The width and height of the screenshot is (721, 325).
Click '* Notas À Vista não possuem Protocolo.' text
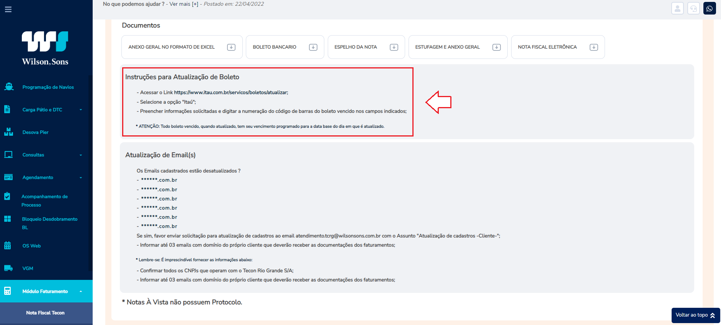[182, 302]
